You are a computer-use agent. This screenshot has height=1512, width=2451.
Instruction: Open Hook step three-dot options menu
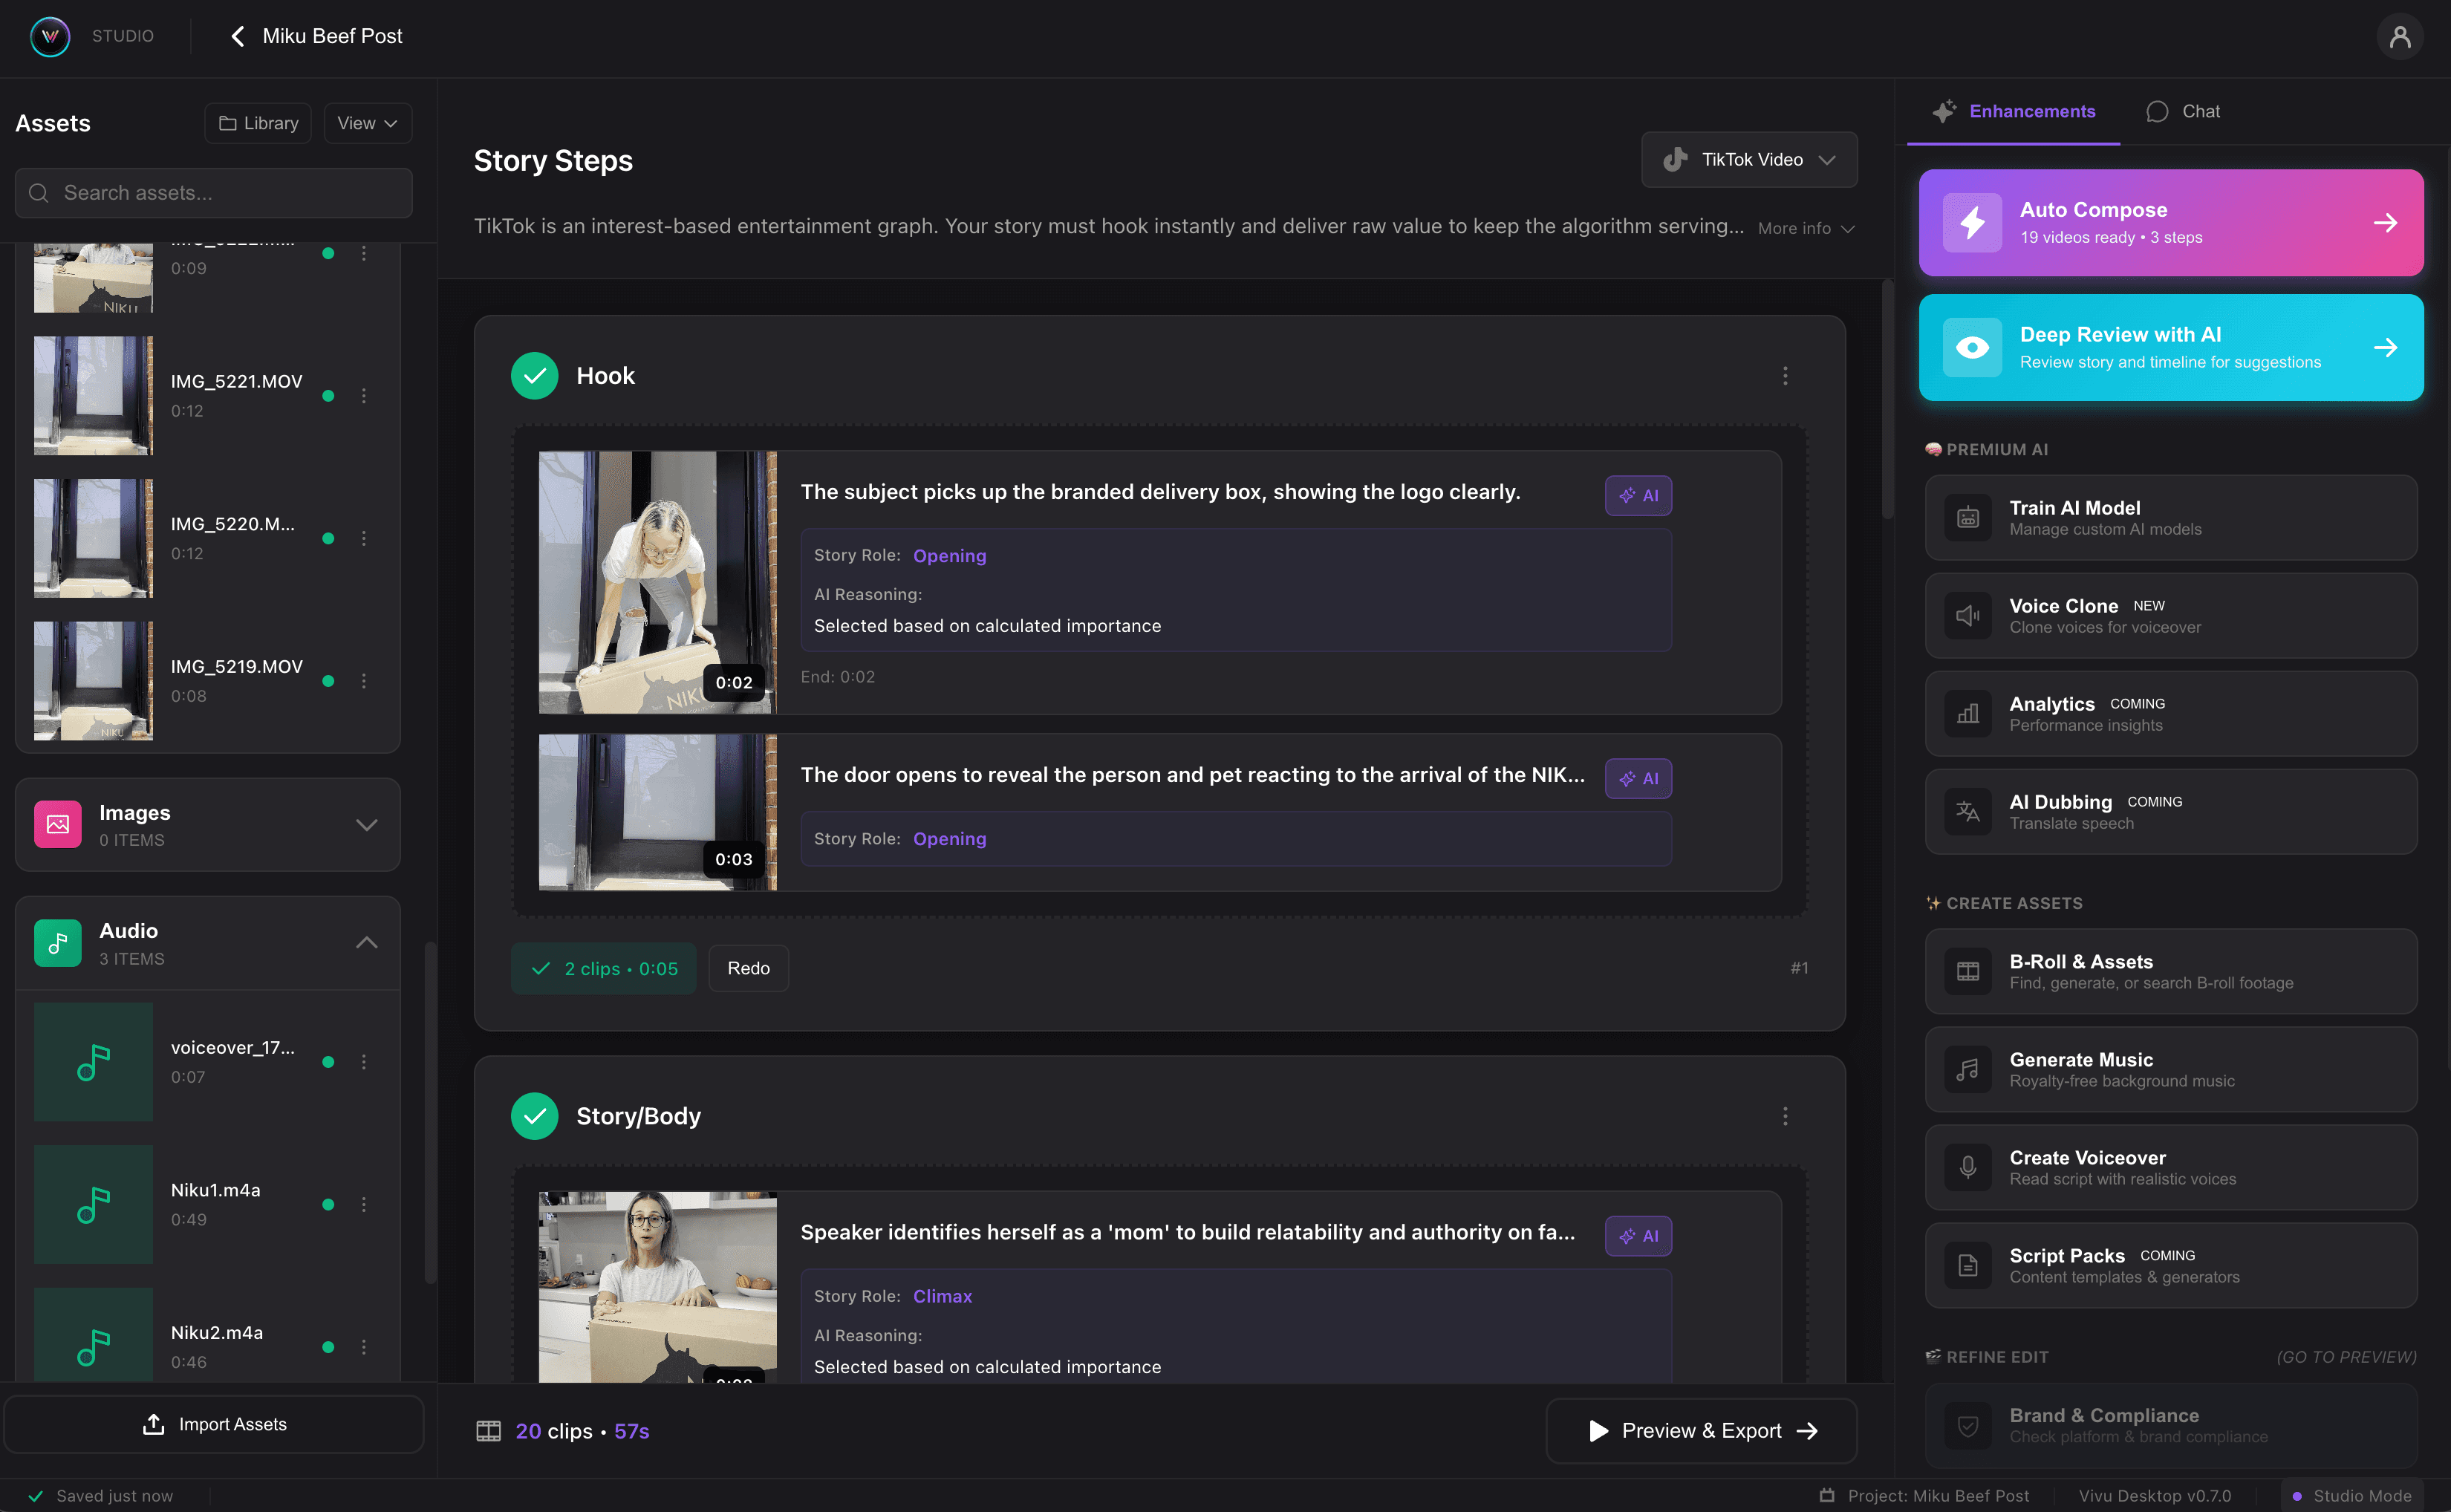1785,376
